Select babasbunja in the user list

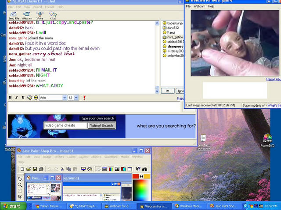(x=173, y=23)
